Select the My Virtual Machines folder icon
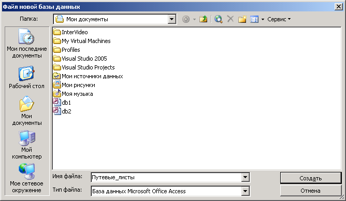The width and height of the screenshot is (346, 201). [57, 41]
